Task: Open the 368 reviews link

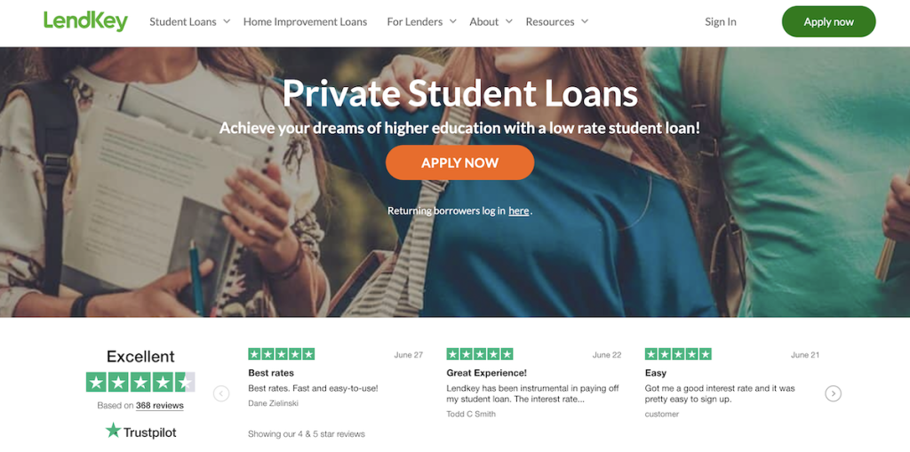Action: [x=160, y=406]
